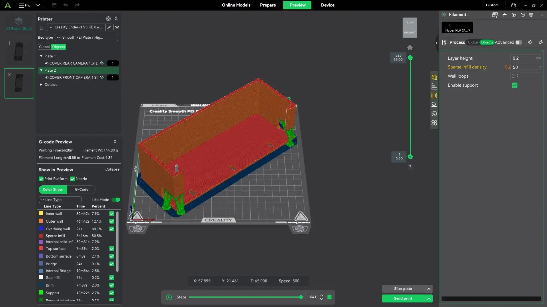Viewport: 547px width, 307px height.
Task: Click the slider help question mark
Action: [x=410, y=167]
